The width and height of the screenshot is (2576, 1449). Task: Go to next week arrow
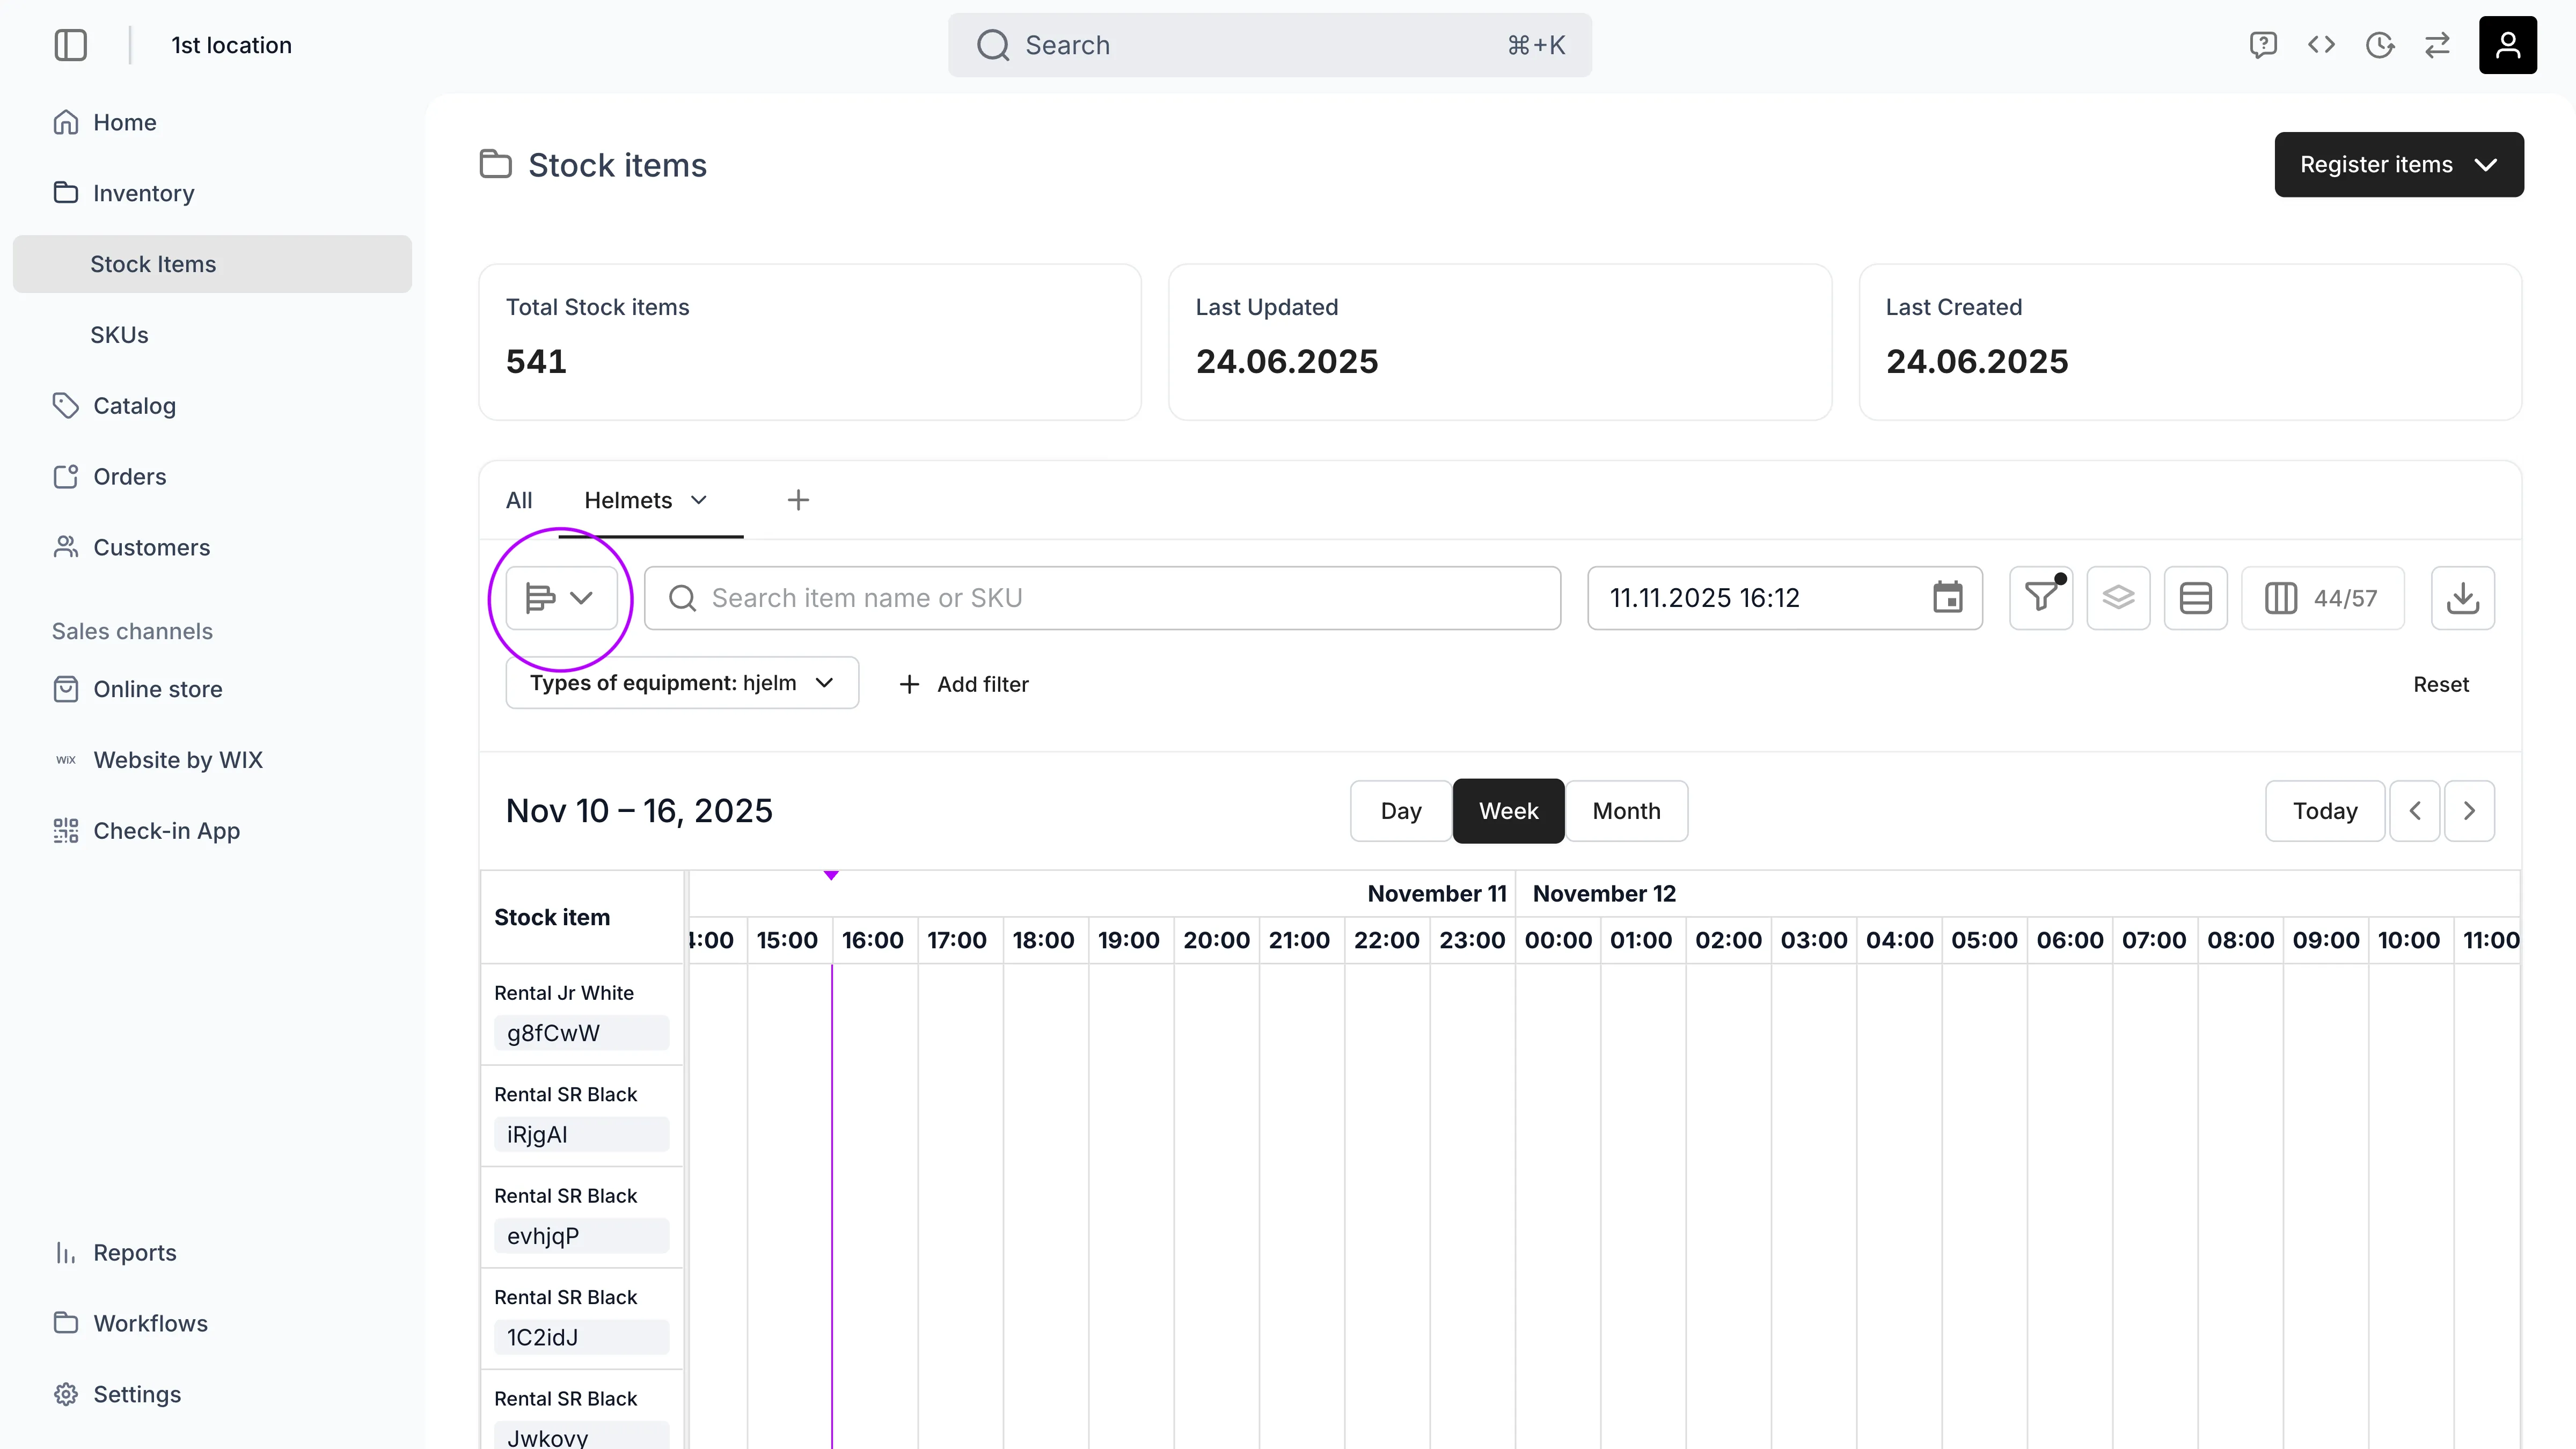click(2469, 811)
